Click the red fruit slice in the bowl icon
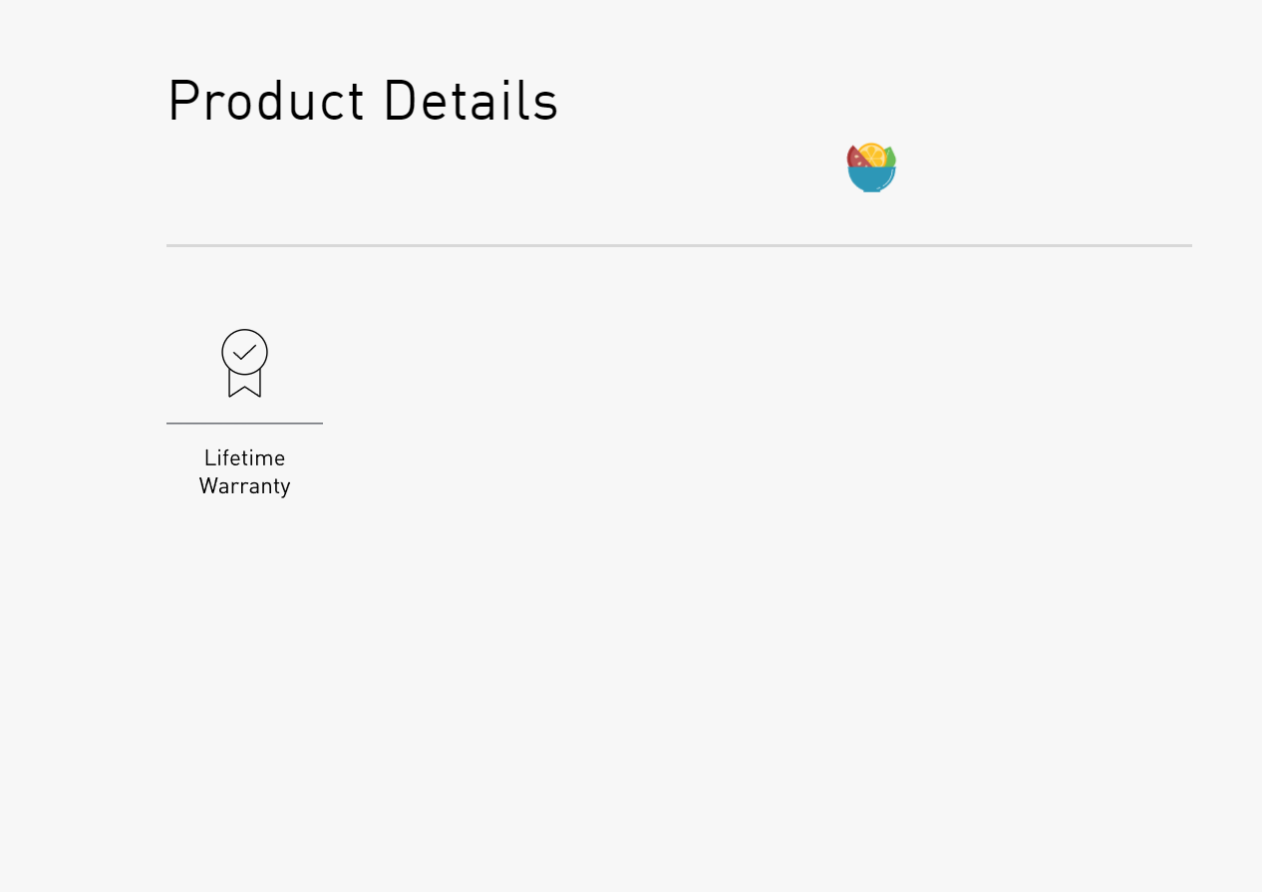 coord(855,157)
